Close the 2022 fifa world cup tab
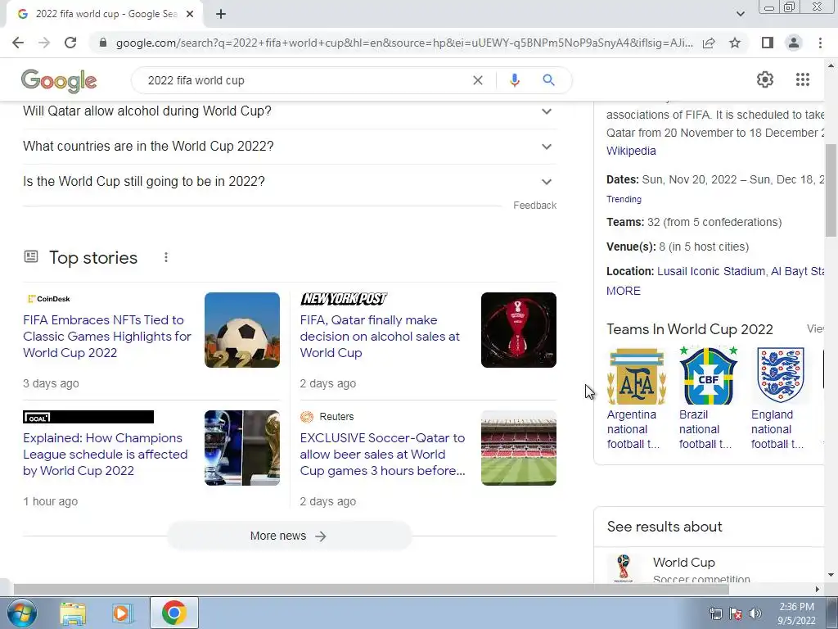 point(190,15)
